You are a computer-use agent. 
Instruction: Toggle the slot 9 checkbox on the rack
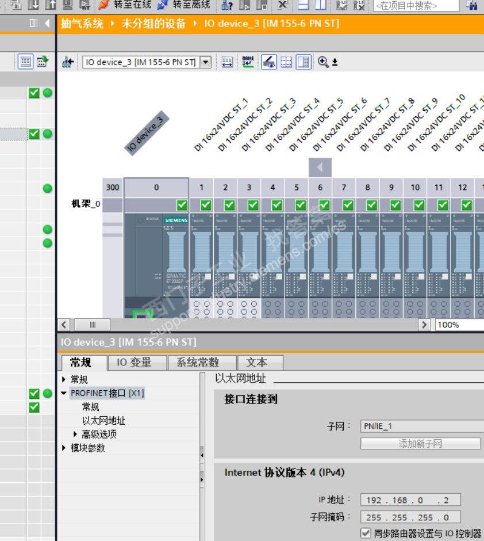click(x=395, y=205)
